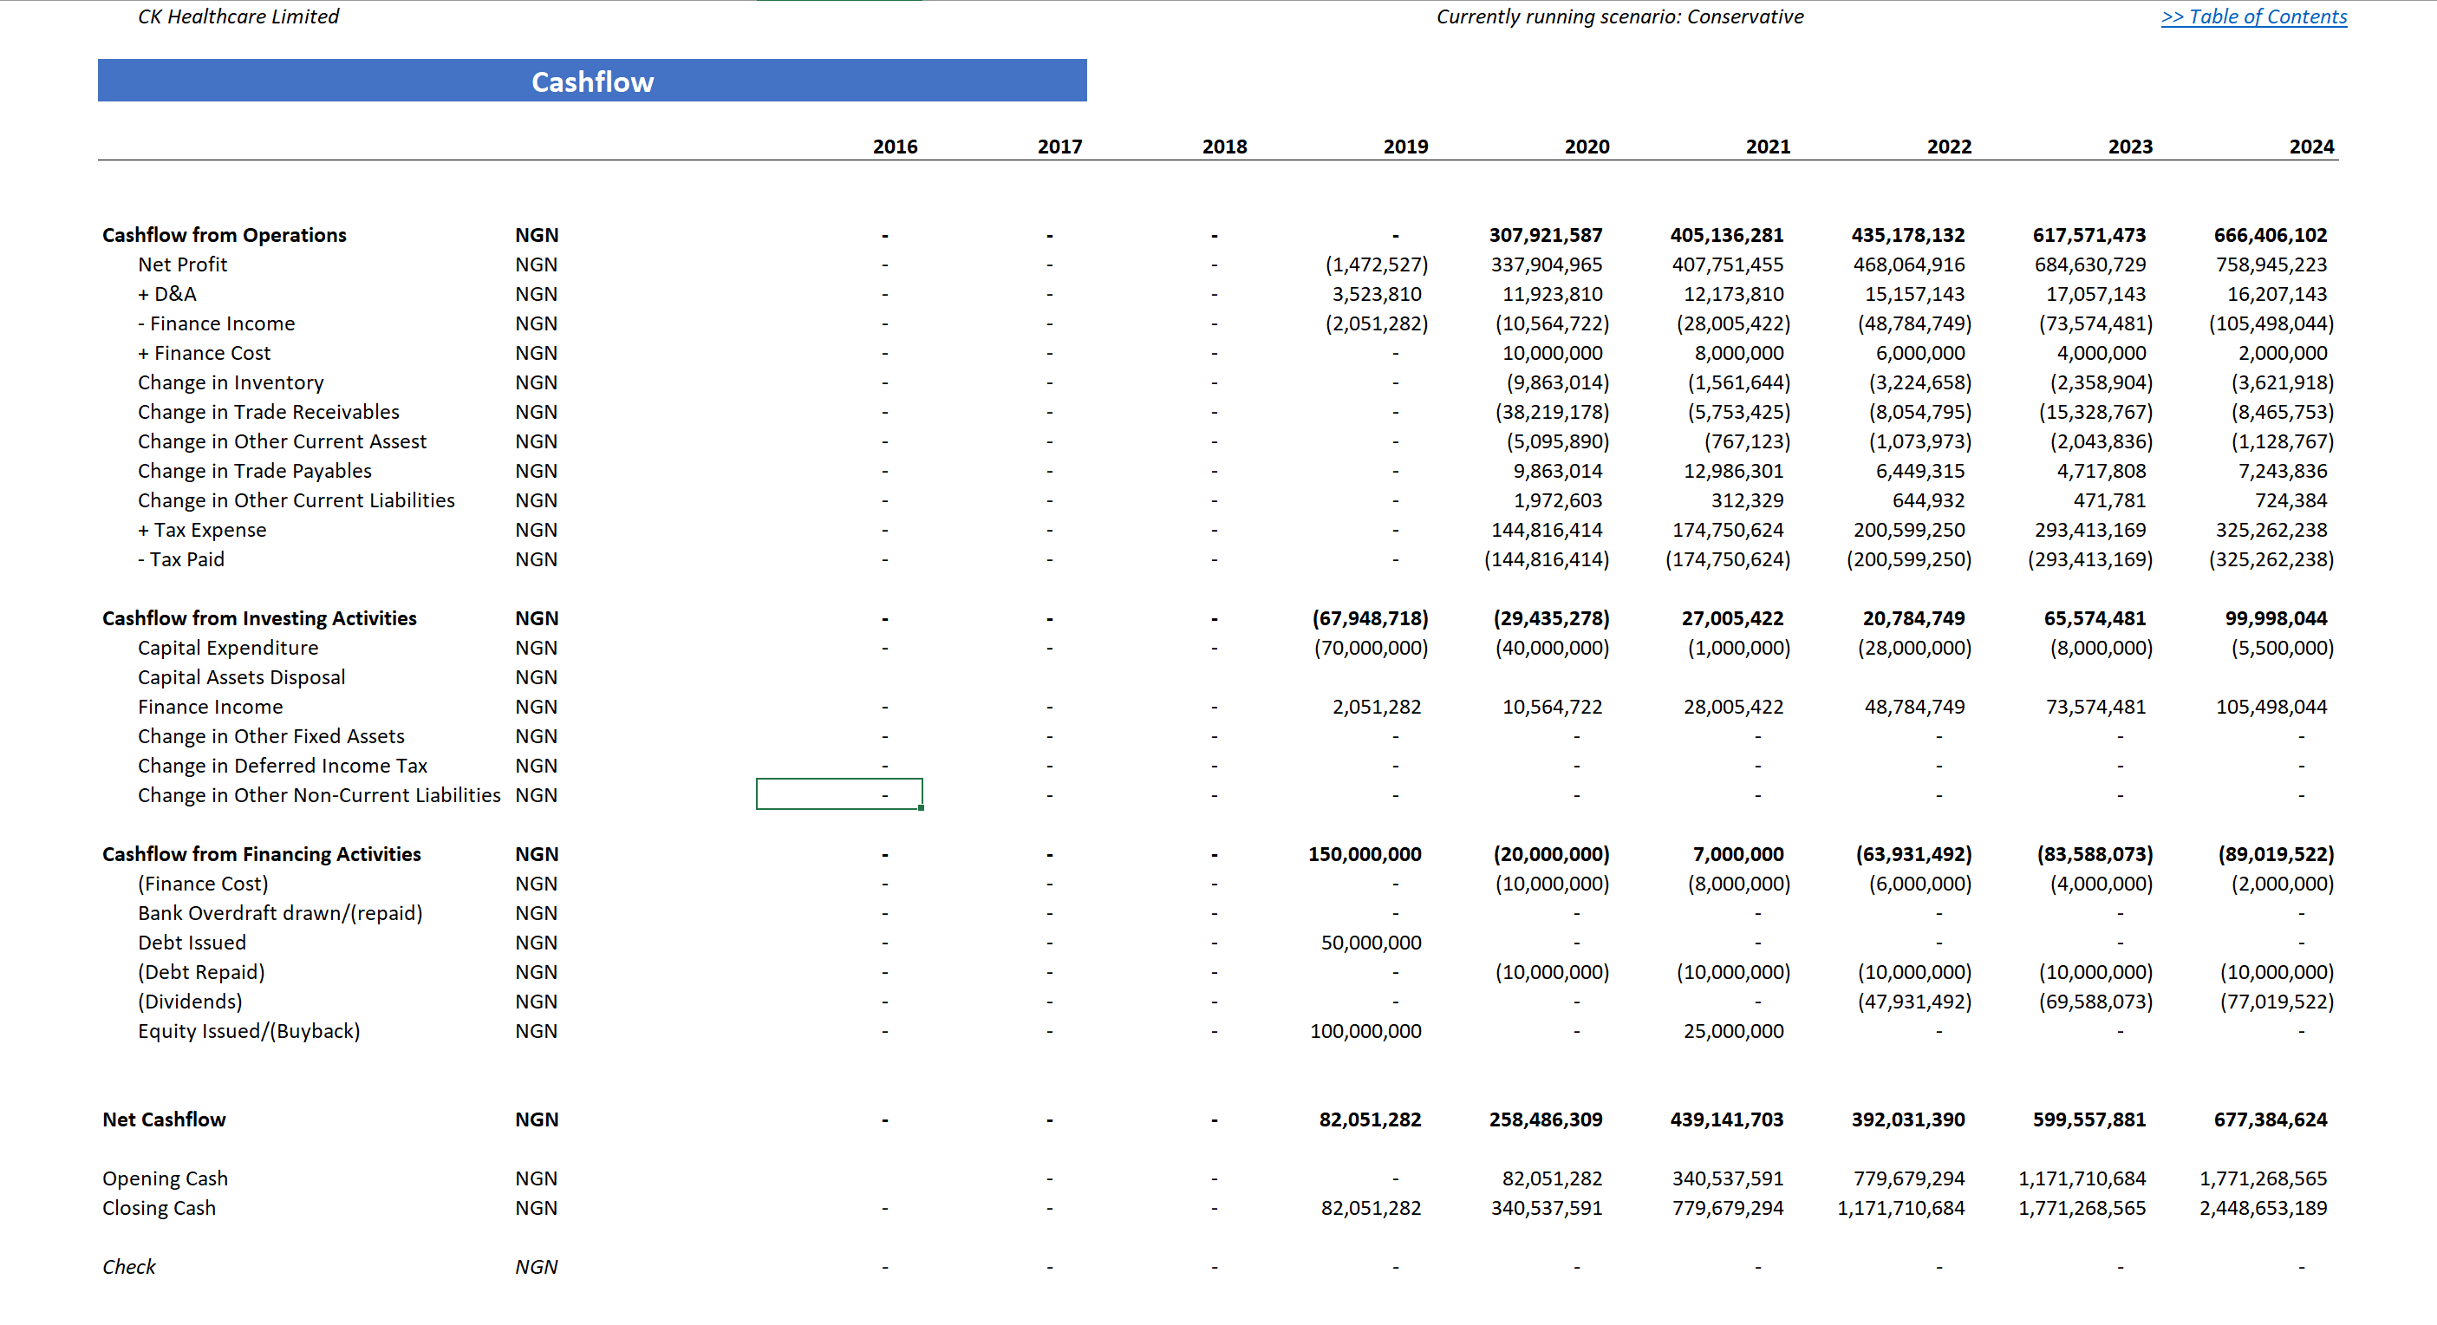Click Cashflow from Investing Activities label
This screenshot has height=1325, width=2437.
click(259, 618)
